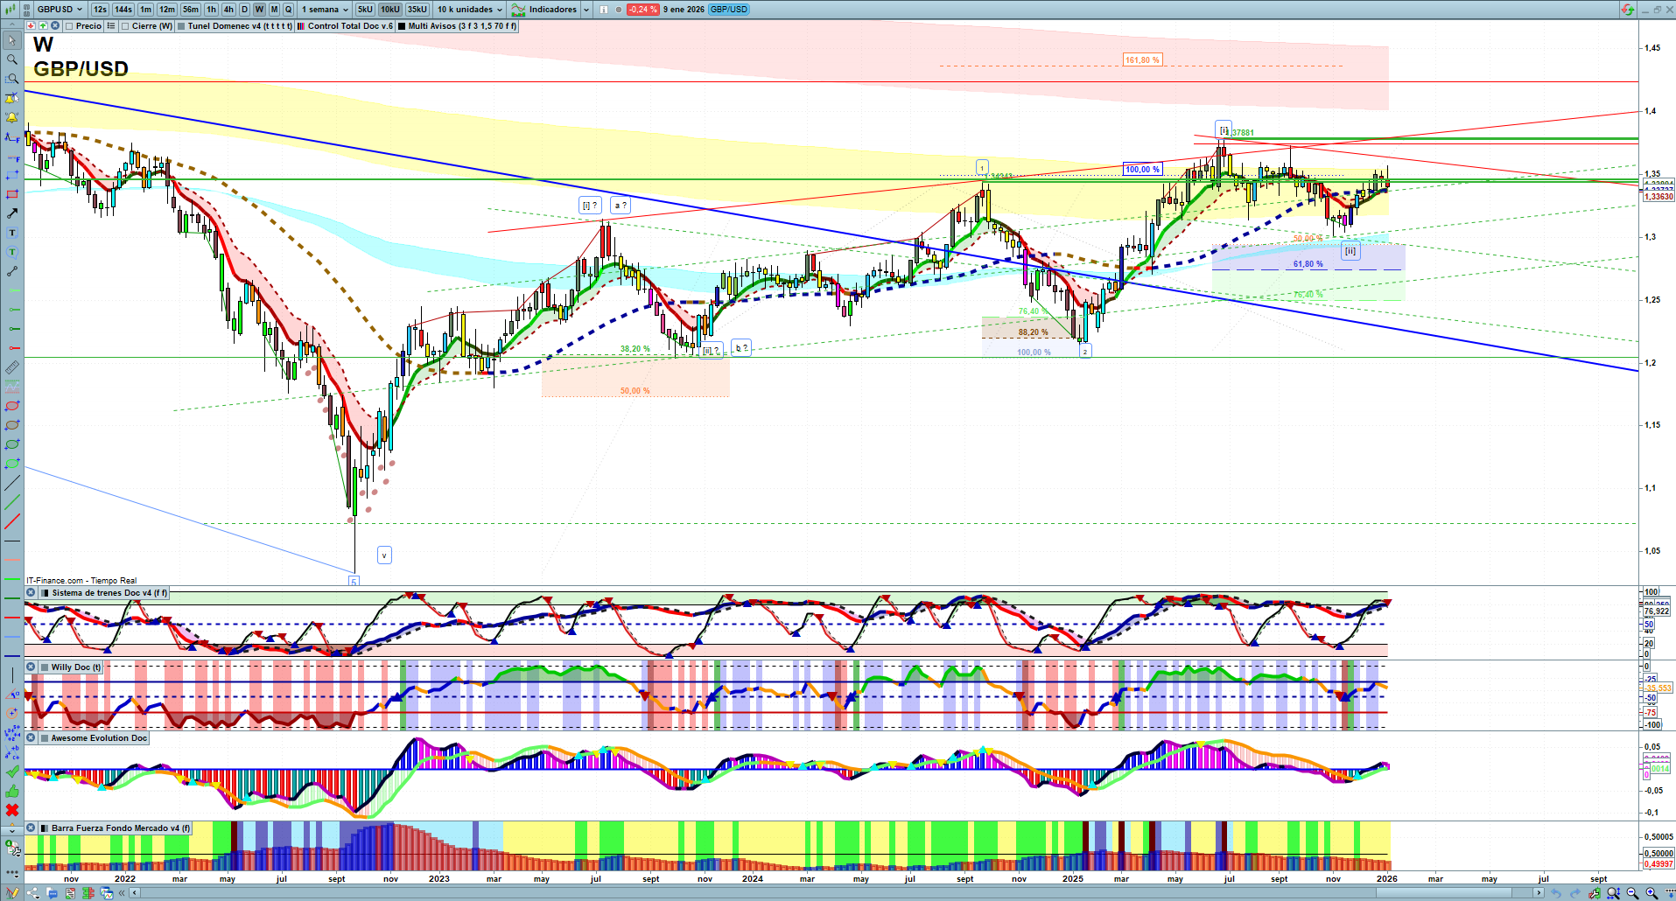Image resolution: width=1676 pixels, height=901 pixels.
Task: Click the 35kU units button
Action: coord(417,10)
